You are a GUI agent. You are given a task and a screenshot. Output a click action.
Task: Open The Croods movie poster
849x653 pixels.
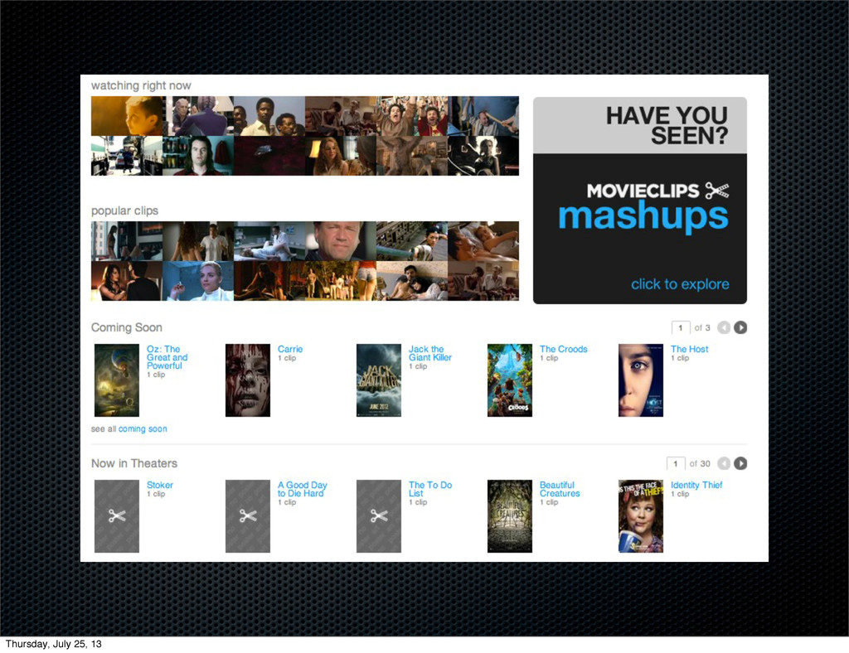click(510, 380)
